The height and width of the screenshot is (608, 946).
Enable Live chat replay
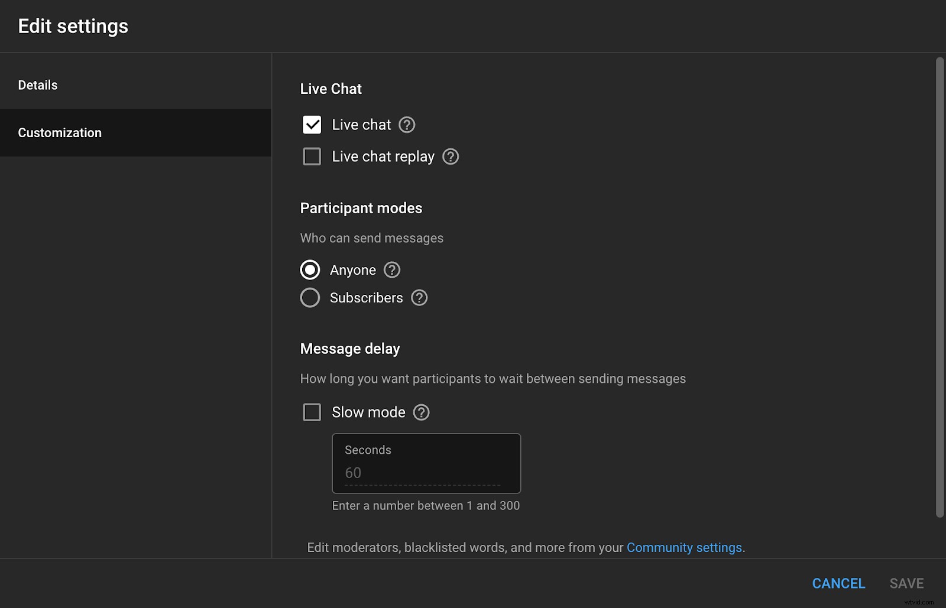[312, 157]
